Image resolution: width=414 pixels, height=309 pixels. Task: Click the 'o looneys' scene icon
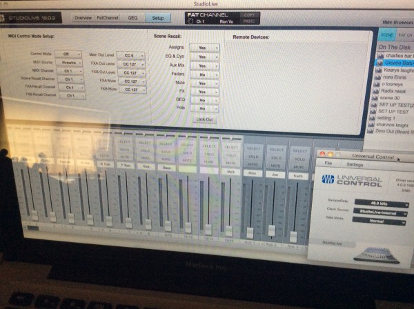click(x=377, y=84)
